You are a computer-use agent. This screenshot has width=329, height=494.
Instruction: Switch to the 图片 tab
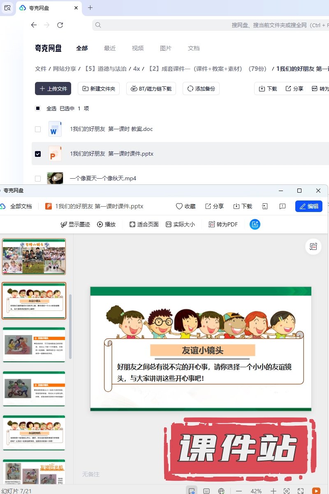coord(166,48)
